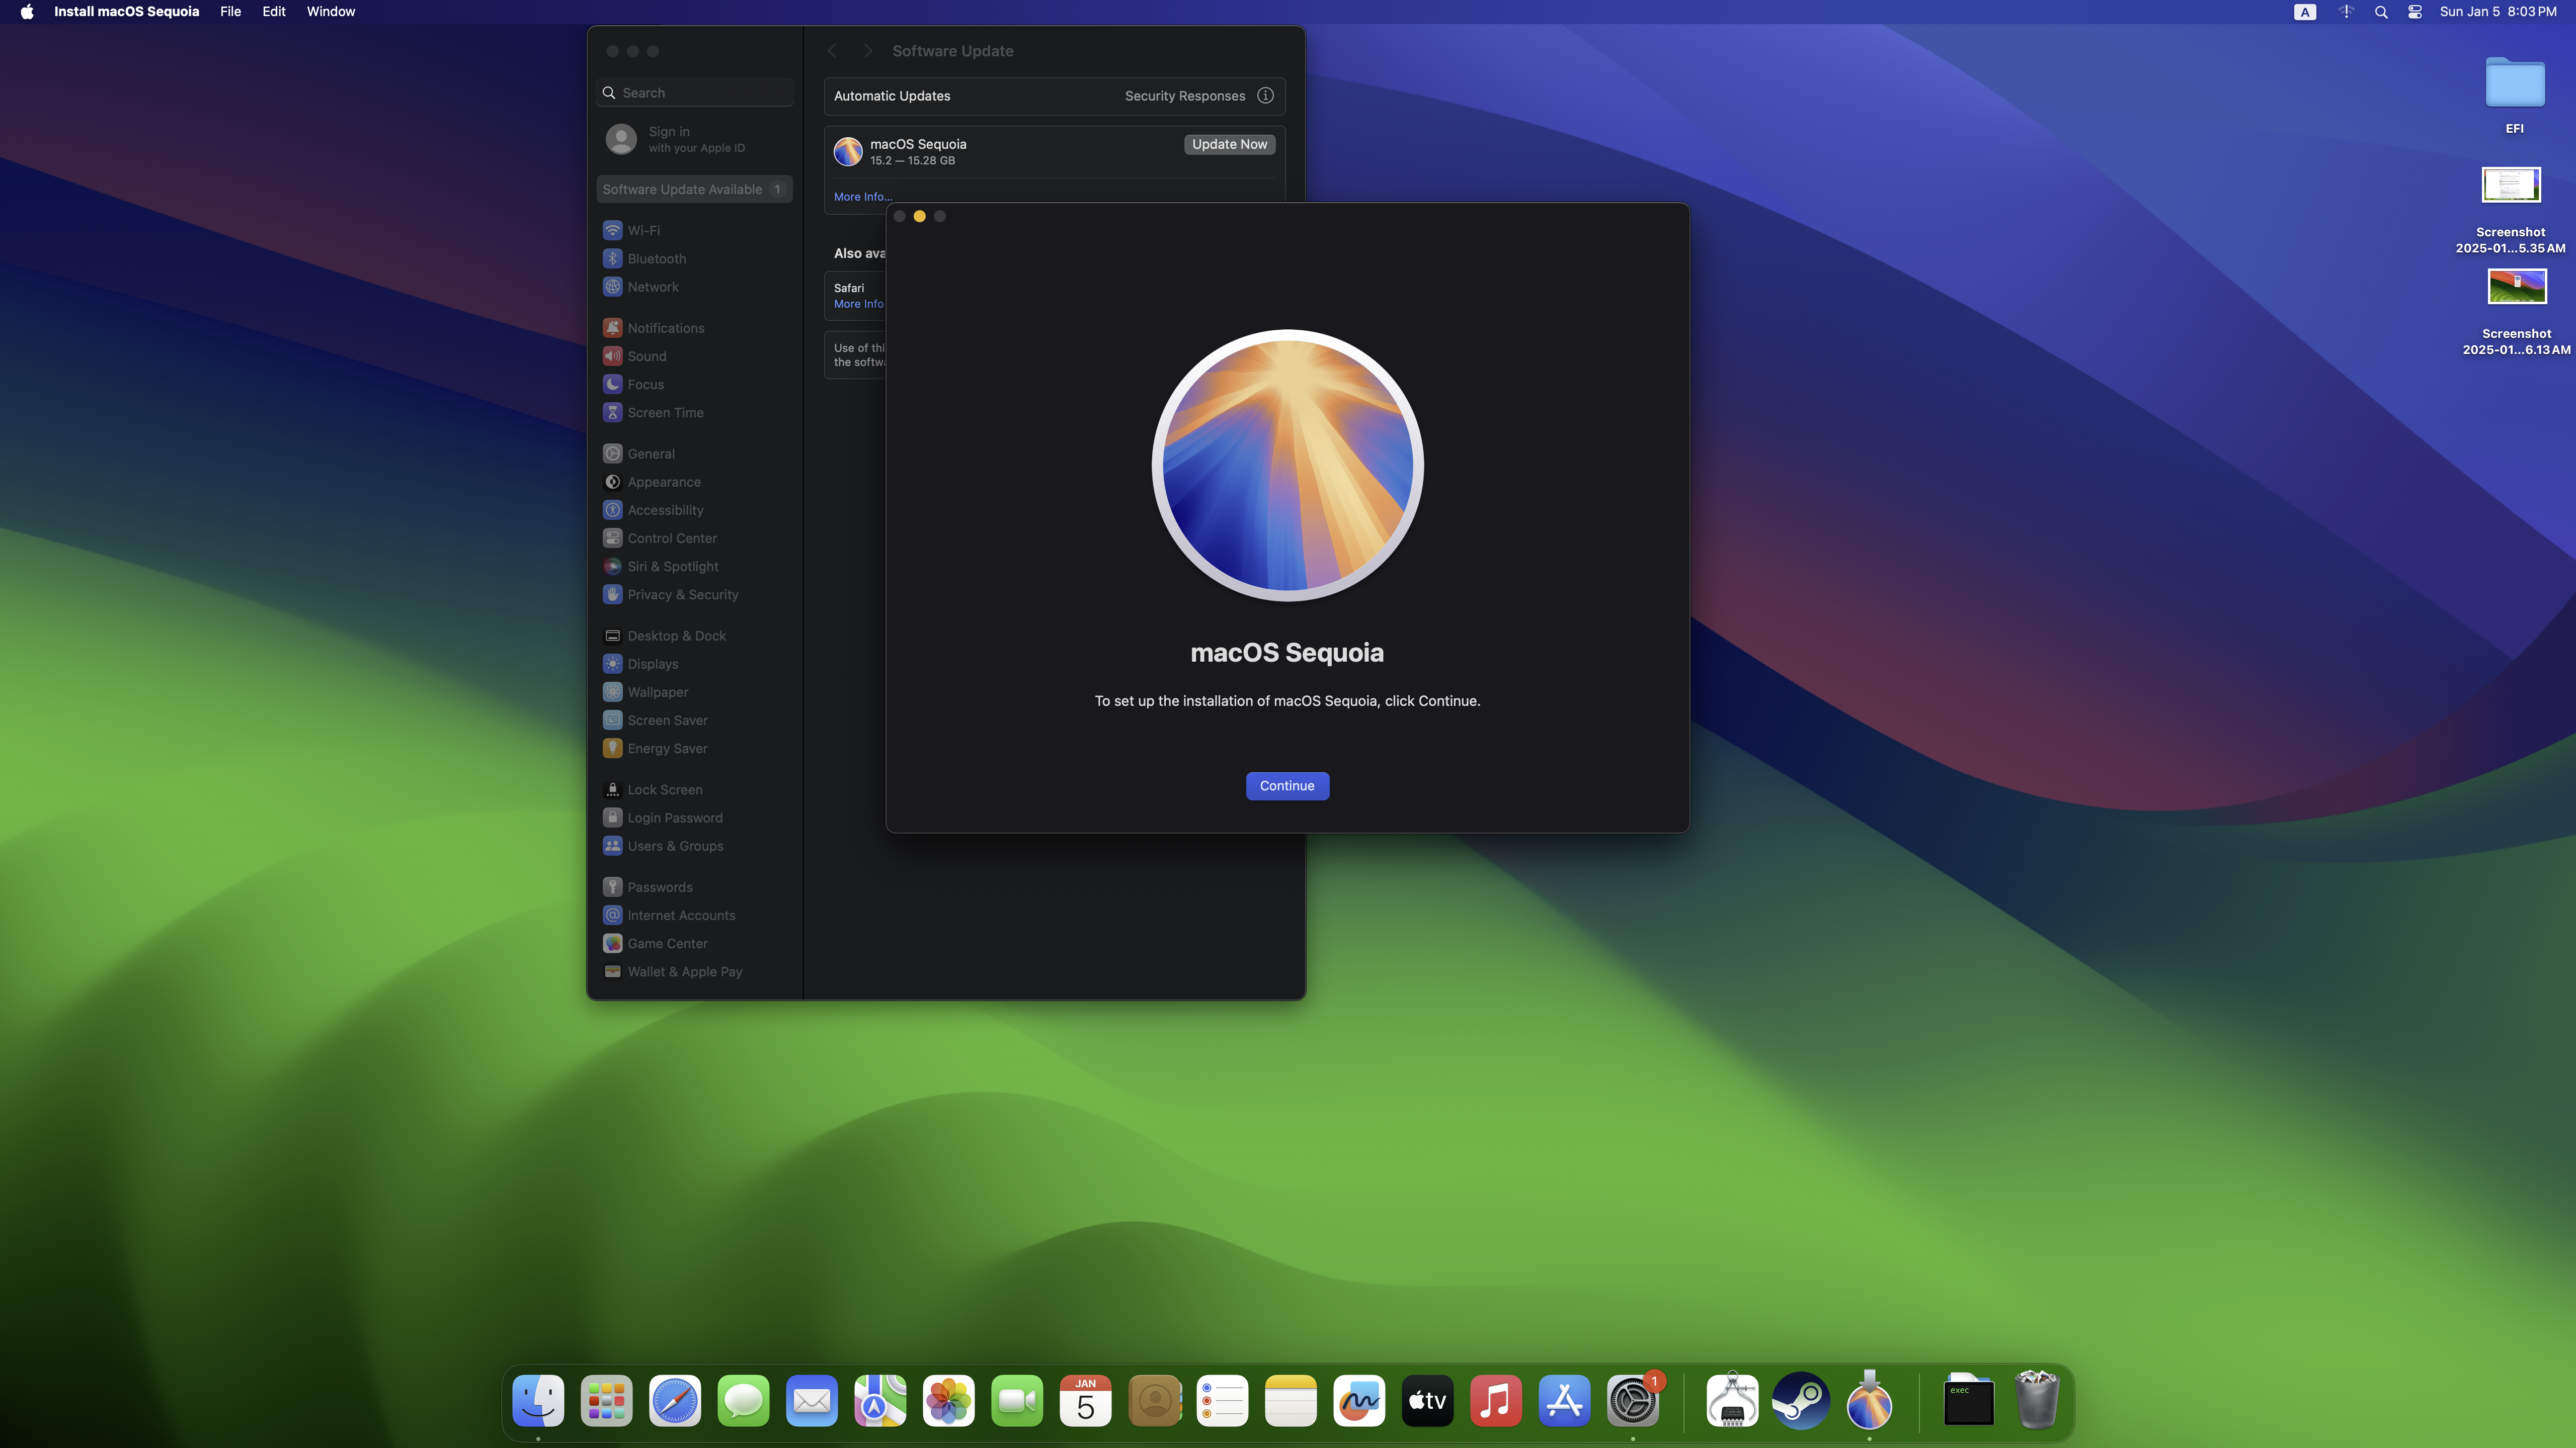Open Freeform from the Dock
This screenshot has height=1448, width=2576.
point(1358,1401)
